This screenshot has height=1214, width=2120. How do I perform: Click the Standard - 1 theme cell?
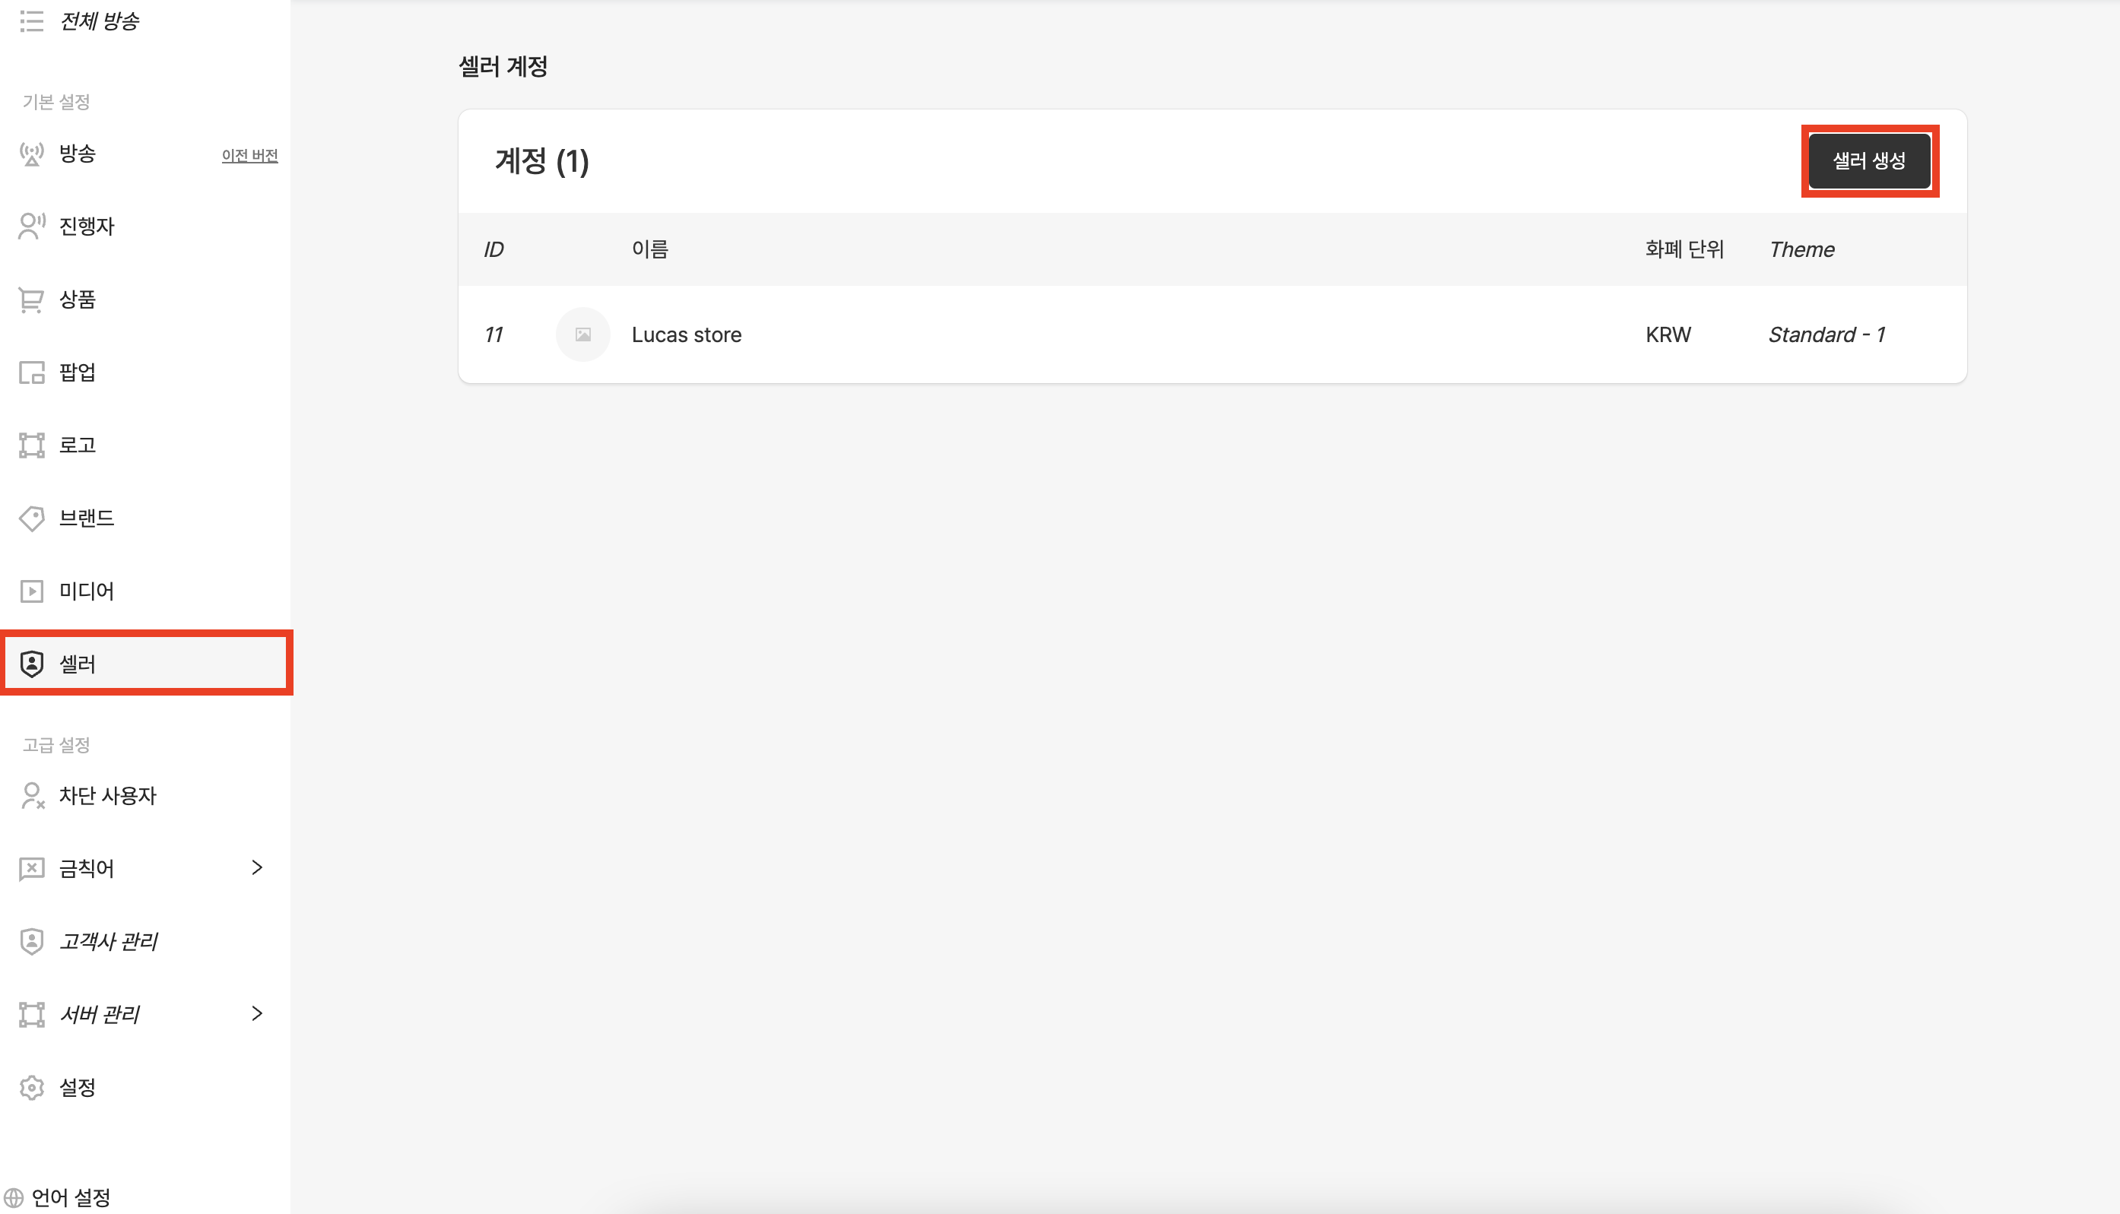pos(1826,335)
